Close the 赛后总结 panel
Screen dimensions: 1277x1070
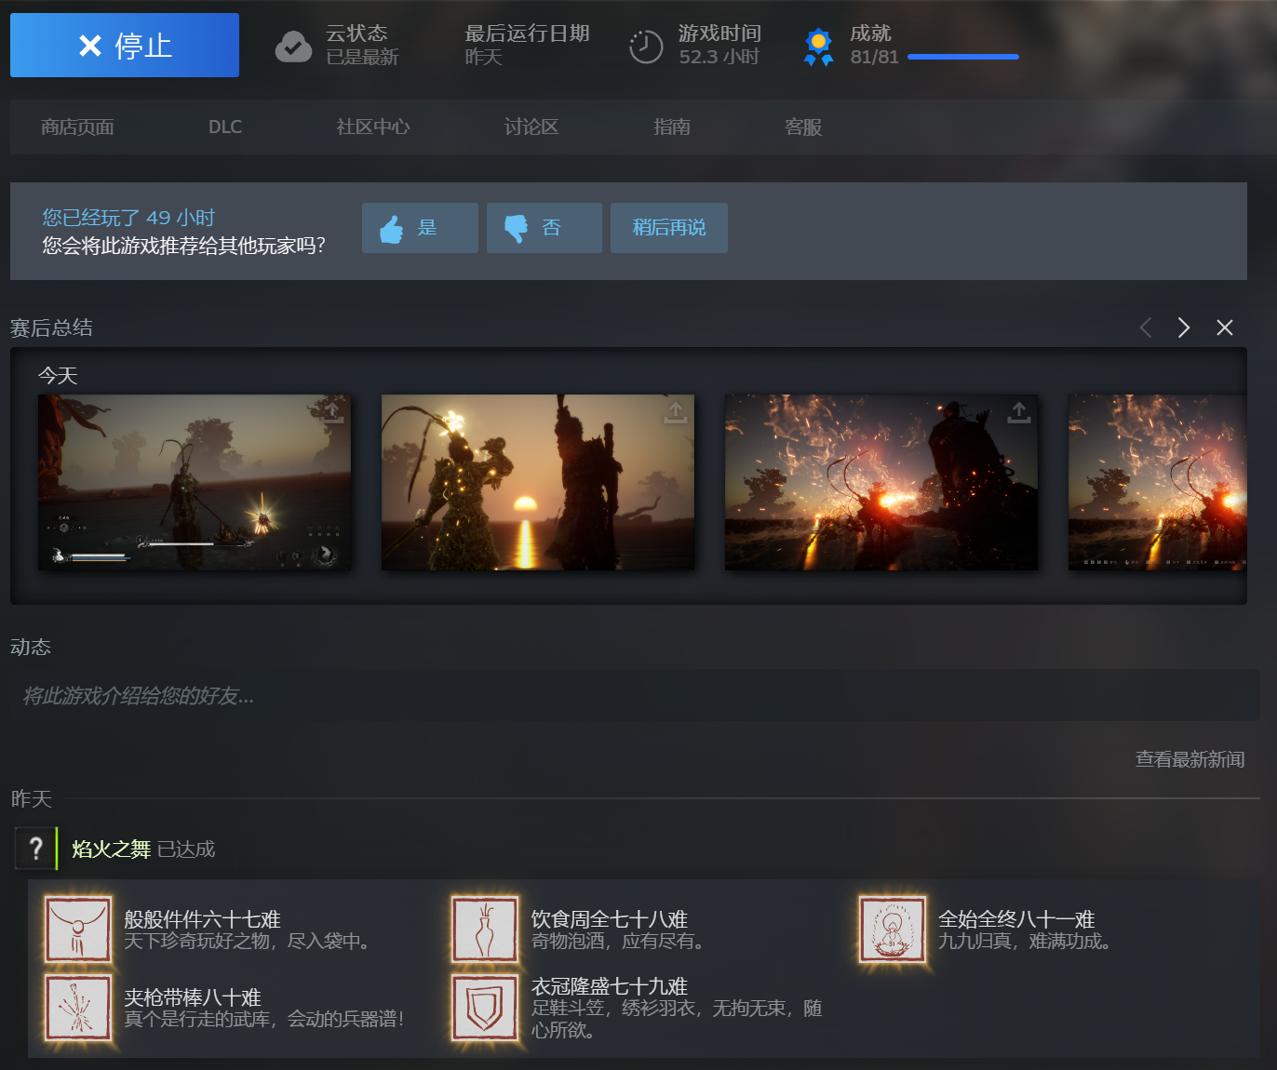[1225, 328]
